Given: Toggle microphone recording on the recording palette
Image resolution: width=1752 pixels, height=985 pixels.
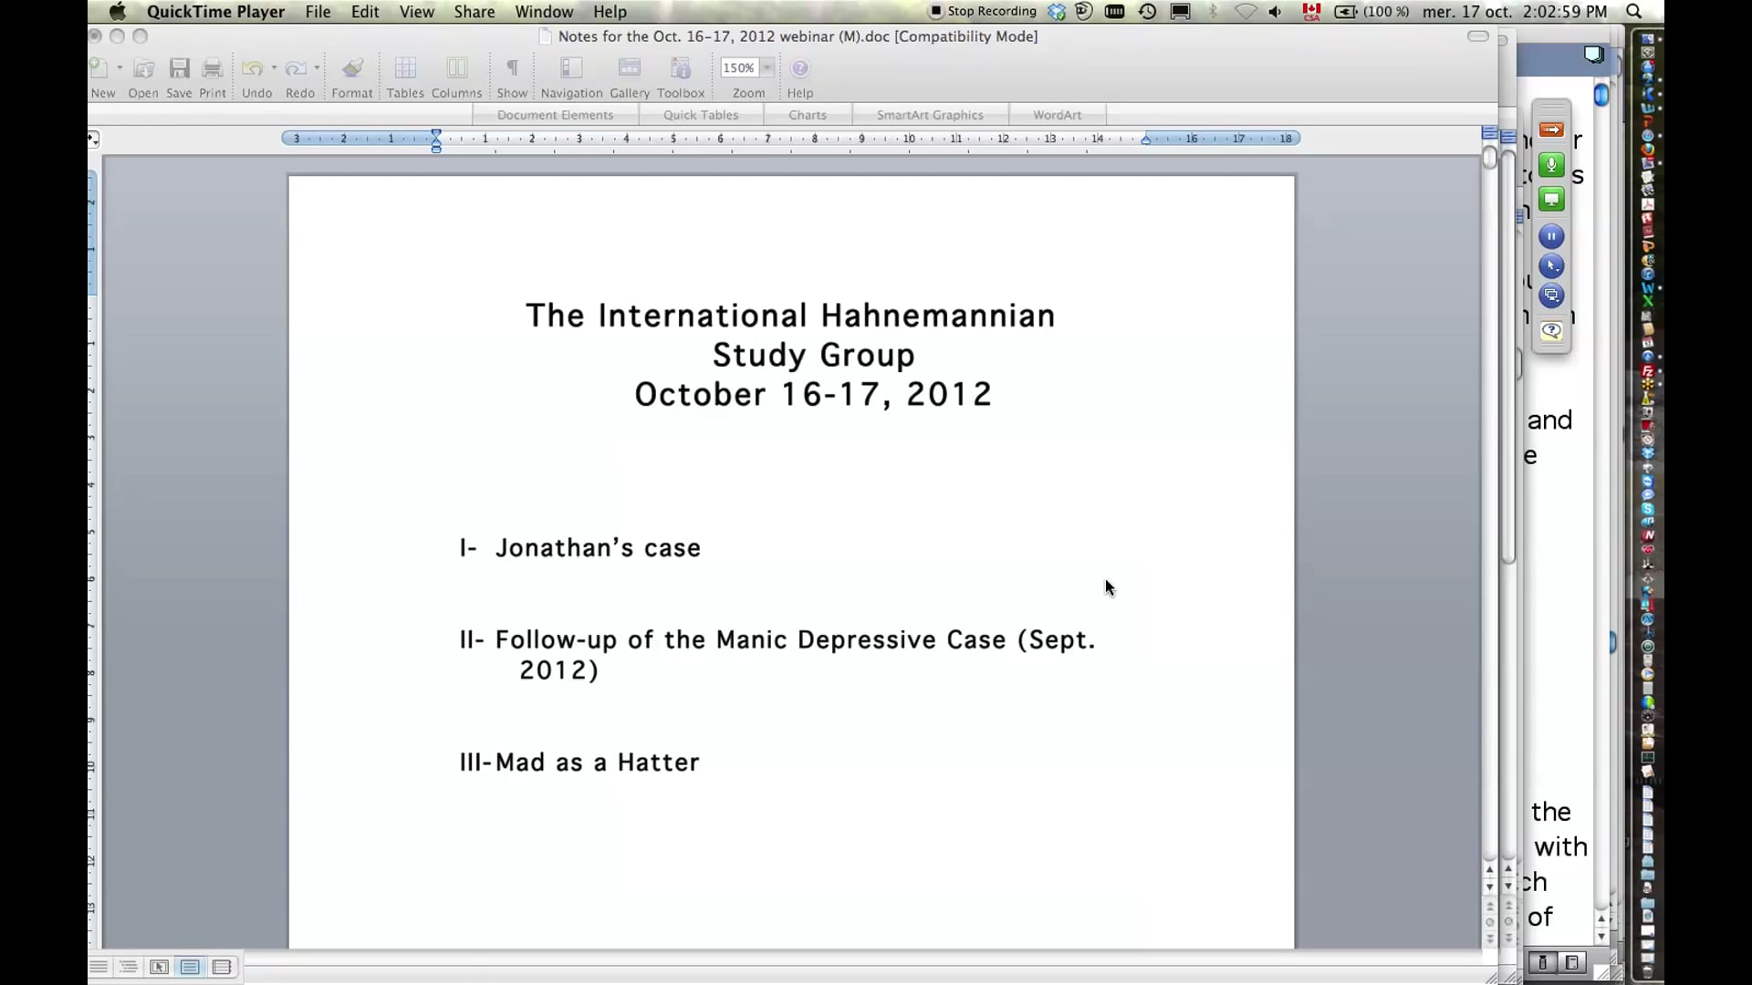Looking at the screenshot, I should click(1551, 165).
